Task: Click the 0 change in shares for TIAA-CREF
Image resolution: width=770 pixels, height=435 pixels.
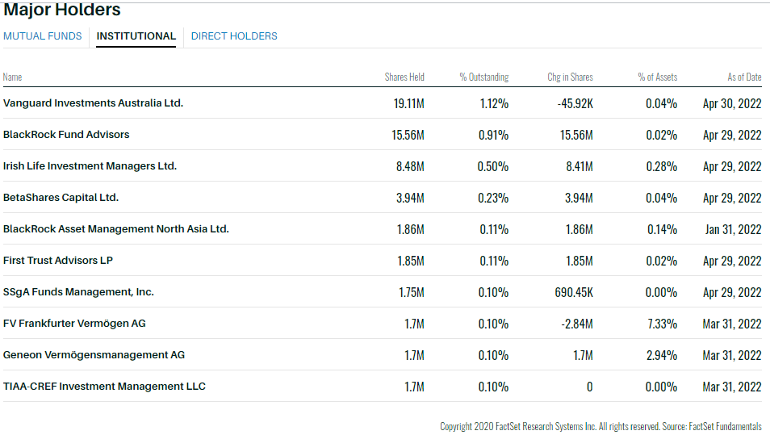Action: [x=590, y=387]
